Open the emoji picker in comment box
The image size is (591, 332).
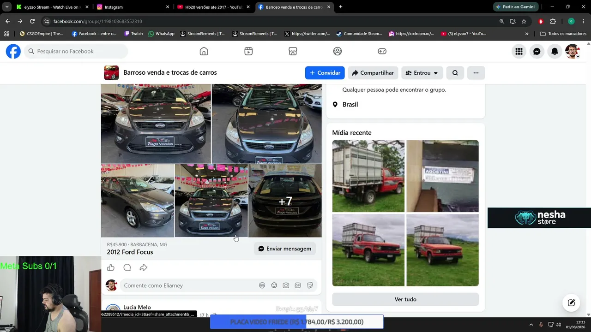click(x=274, y=285)
